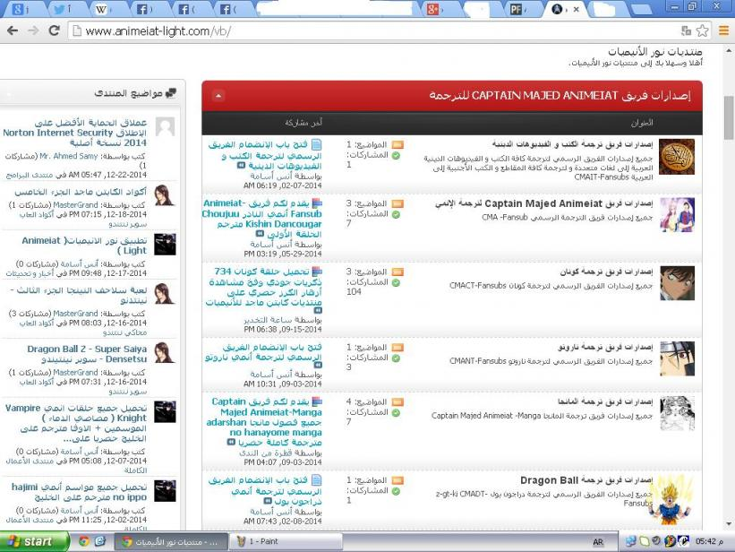Click the scrollbar down arrow
The width and height of the screenshot is (735, 552).
pos(729,524)
